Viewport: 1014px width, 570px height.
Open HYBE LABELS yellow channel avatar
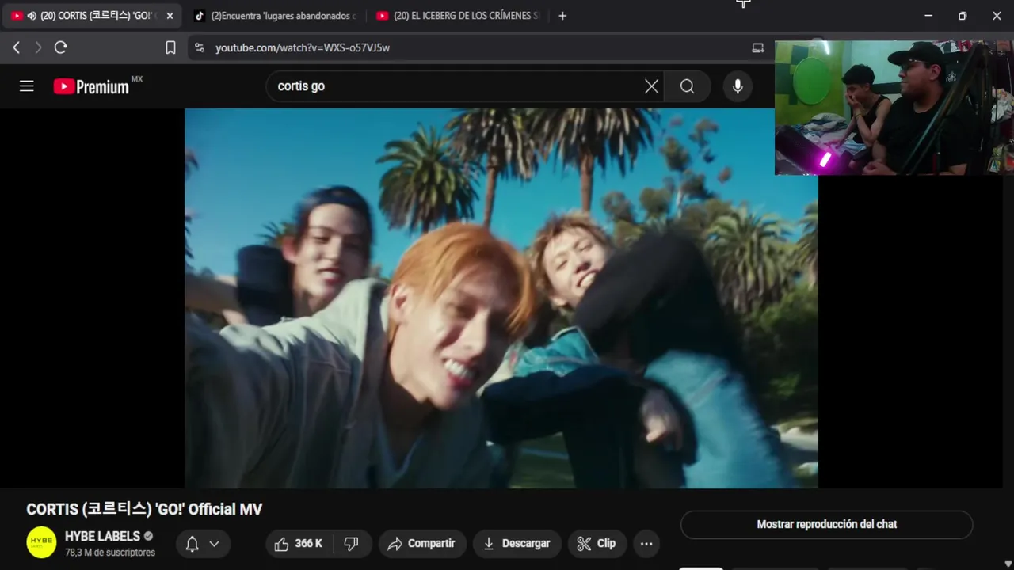[x=41, y=543]
